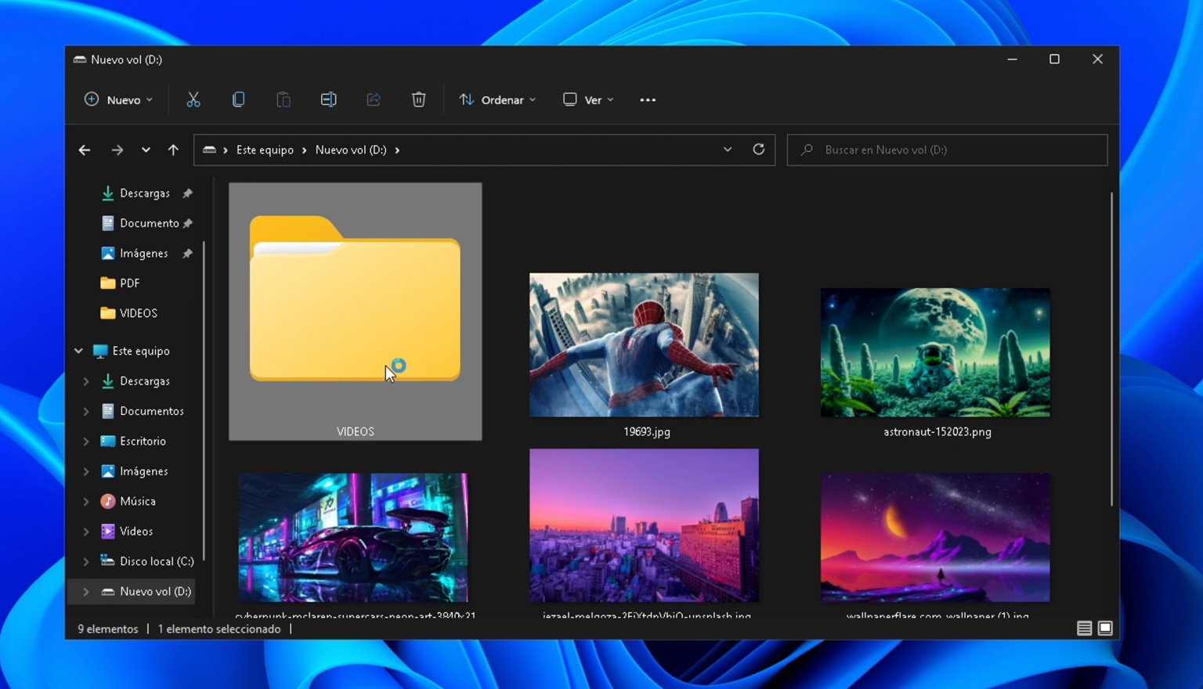1203x689 pixels.
Task: Select Escritorio in navigation pane
Action: pos(133,442)
